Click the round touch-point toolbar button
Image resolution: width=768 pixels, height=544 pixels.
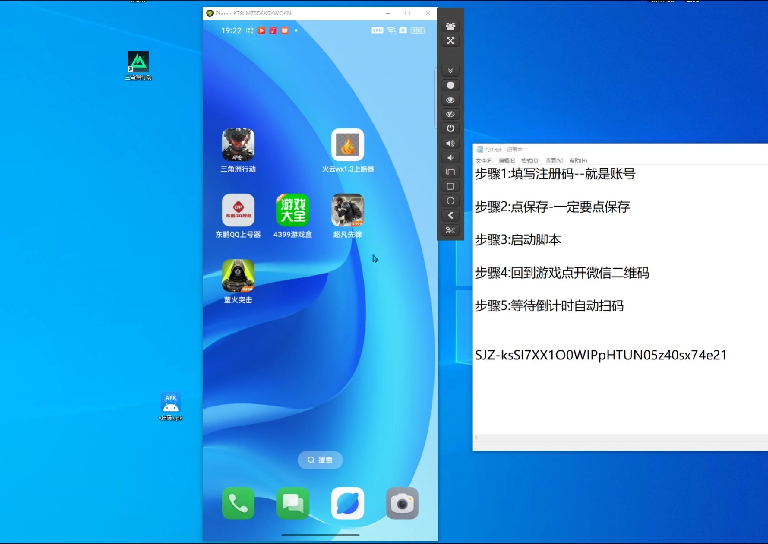point(450,85)
